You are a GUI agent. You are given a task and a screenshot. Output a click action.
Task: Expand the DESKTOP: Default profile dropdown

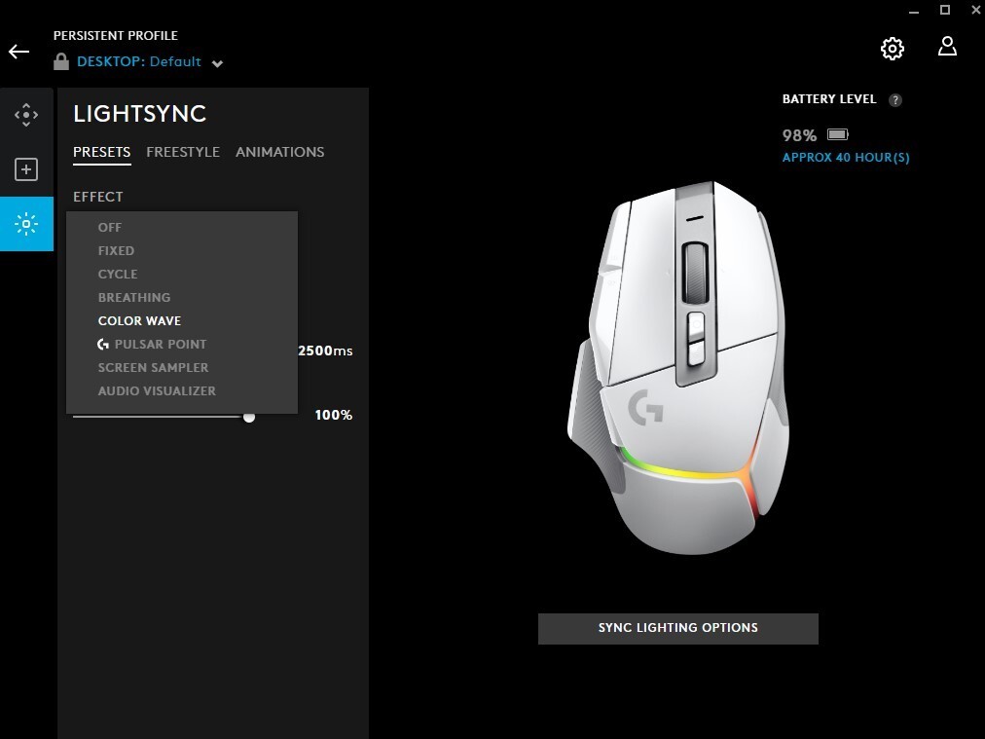(x=217, y=63)
